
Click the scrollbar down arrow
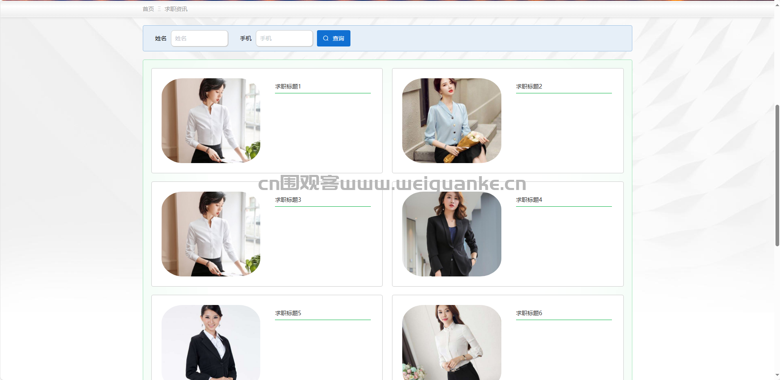[x=777, y=376]
